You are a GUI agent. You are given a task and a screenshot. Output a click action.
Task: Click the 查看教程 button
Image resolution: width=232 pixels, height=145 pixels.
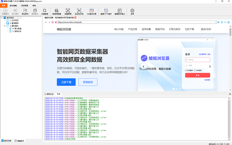click(x=88, y=82)
